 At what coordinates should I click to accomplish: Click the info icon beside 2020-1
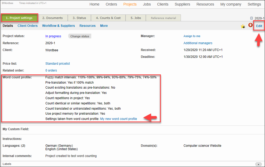[252, 18]
